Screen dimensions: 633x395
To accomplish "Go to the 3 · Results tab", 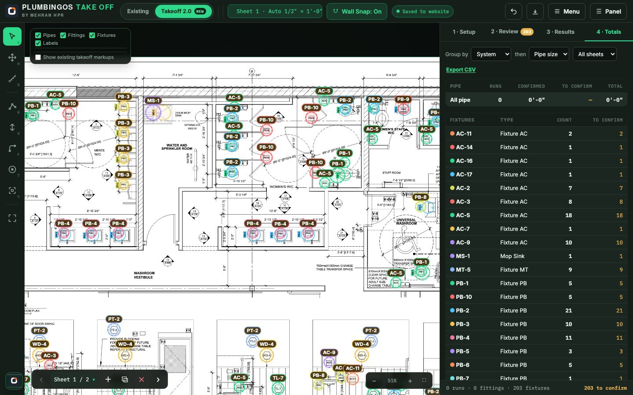I will pyautogui.click(x=560, y=32).
